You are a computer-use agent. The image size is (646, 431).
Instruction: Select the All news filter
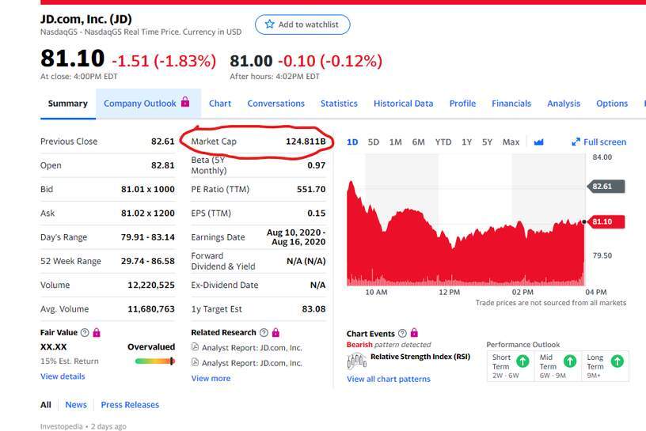[46, 405]
